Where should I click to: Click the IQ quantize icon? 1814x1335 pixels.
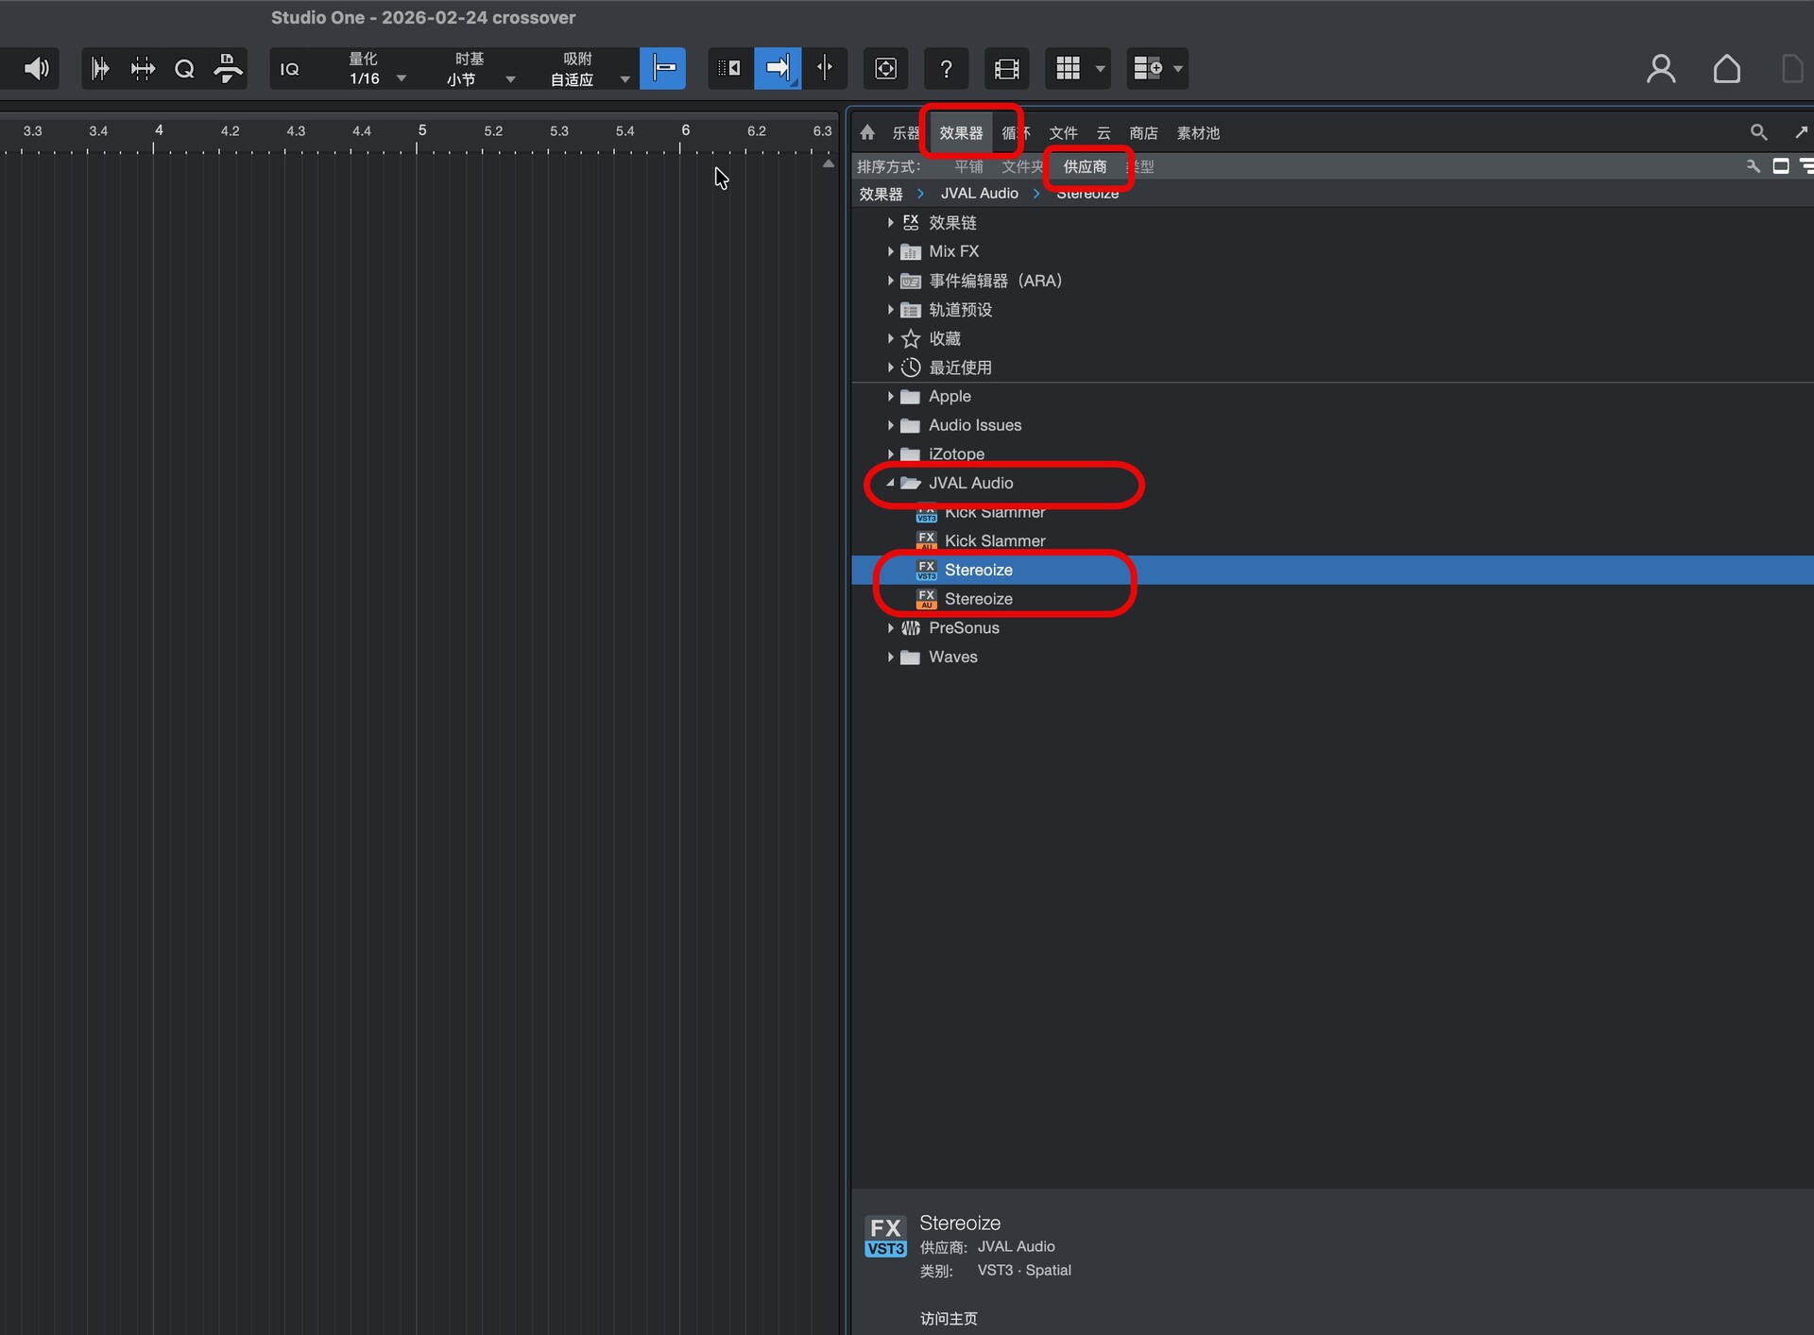pyautogui.click(x=290, y=69)
